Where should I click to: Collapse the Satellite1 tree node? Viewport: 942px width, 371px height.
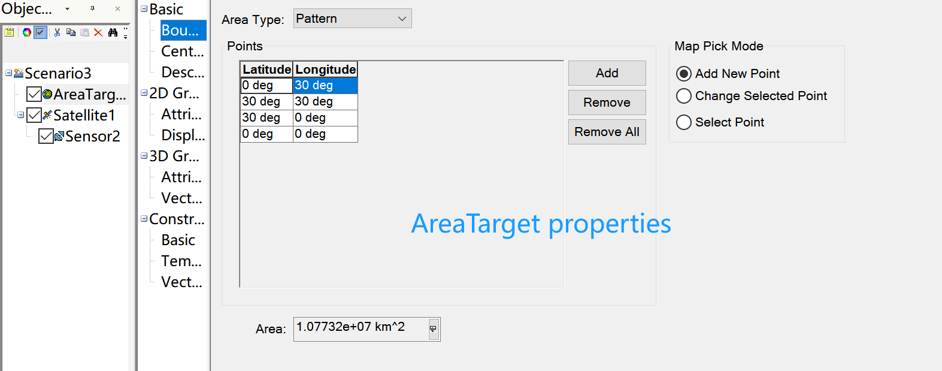(x=21, y=114)
